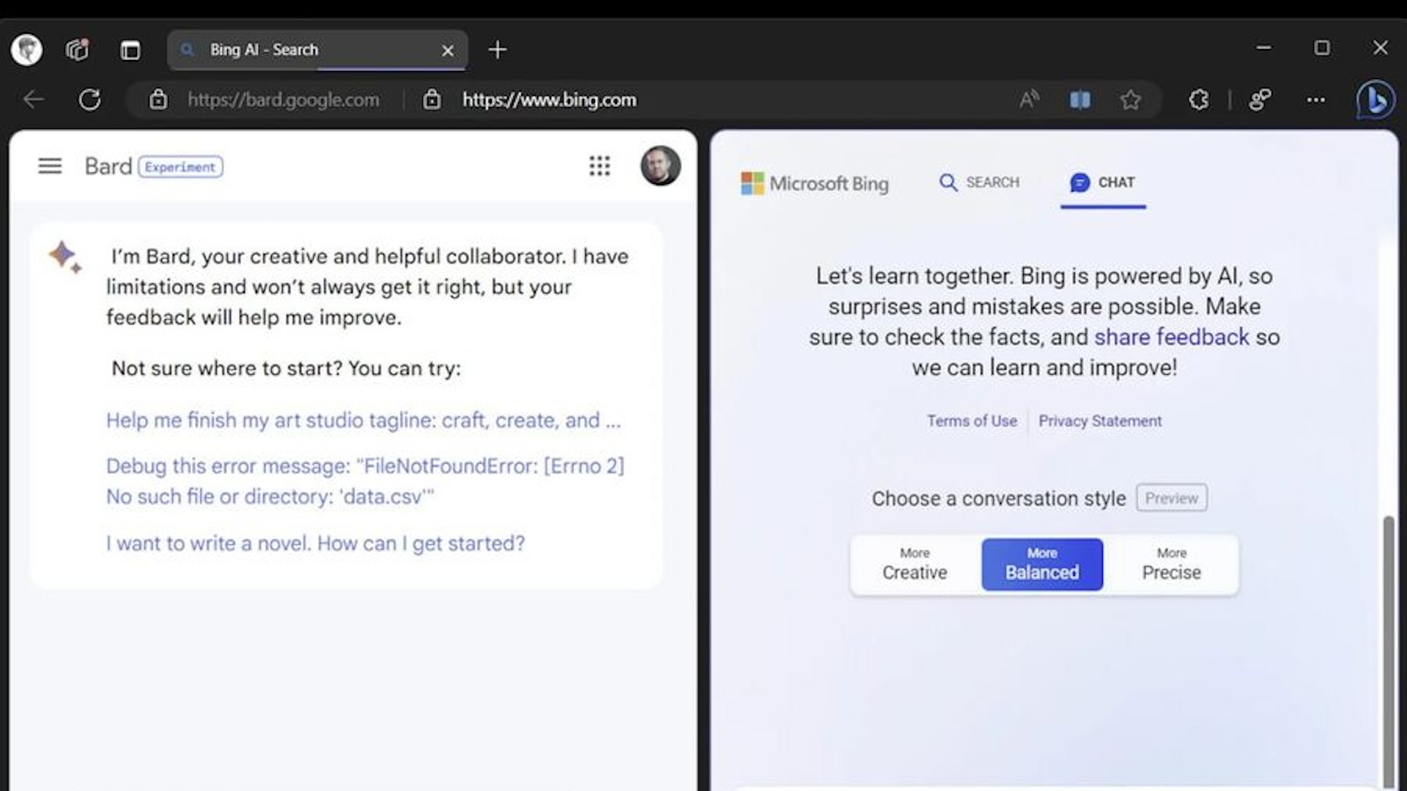Click the Bing sidebar icon in toolbar

1375,100
